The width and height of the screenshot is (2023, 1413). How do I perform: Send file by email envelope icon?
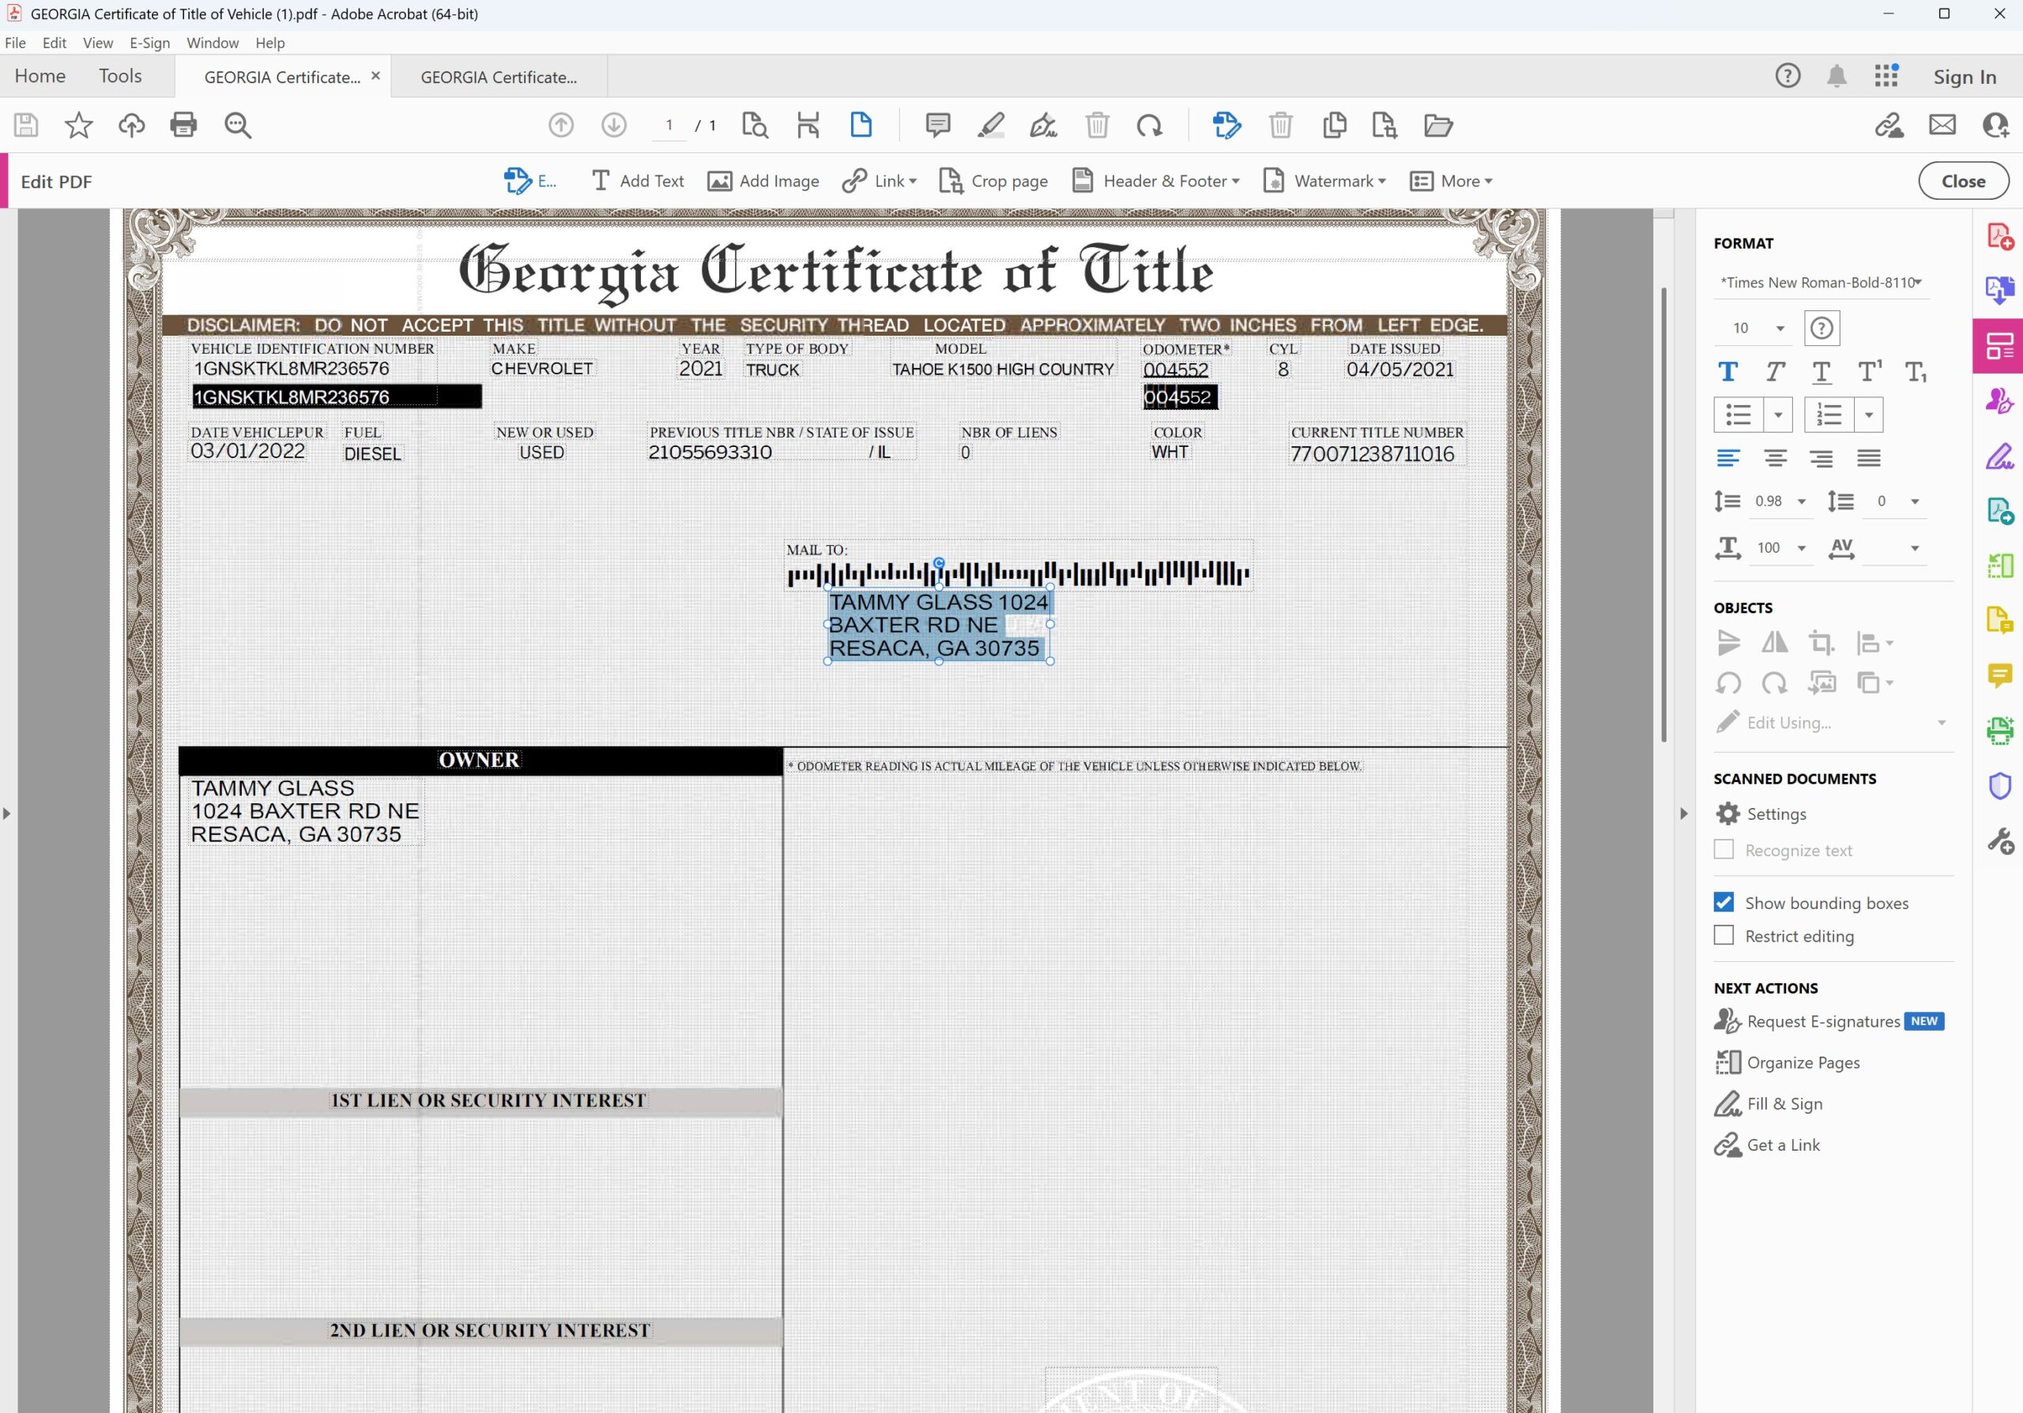point(1942,125)
